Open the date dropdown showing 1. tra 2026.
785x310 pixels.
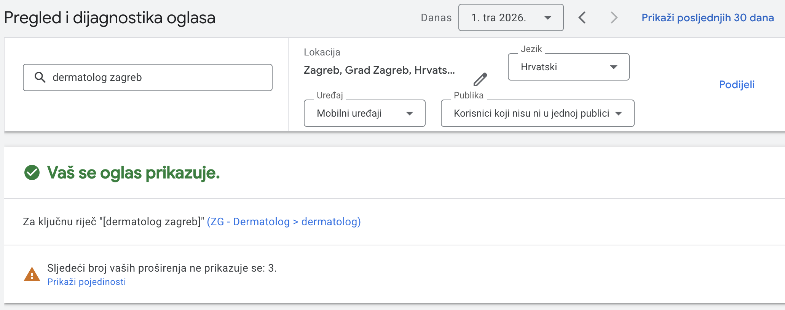[x=511, y=17]
